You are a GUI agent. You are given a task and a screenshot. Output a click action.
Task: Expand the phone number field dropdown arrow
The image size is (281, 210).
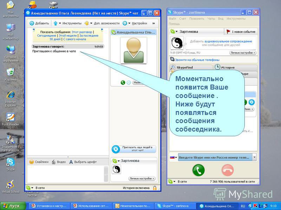[254, 157]
